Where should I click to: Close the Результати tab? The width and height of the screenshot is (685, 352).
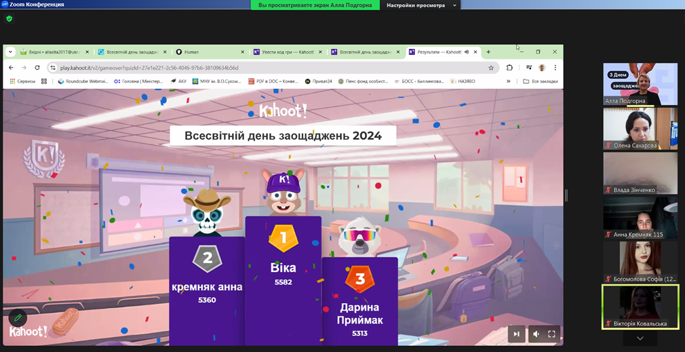pyautogui.click(x=475, y=52)
